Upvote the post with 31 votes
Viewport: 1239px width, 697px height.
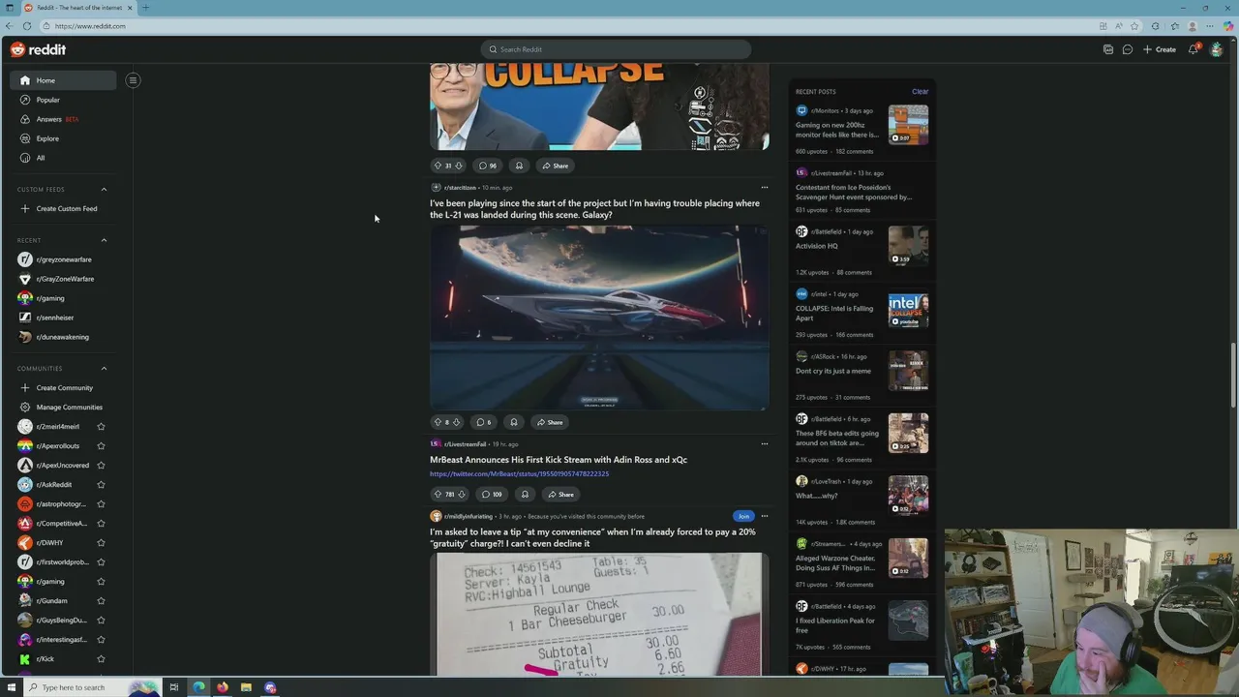(x=438, y=166)
